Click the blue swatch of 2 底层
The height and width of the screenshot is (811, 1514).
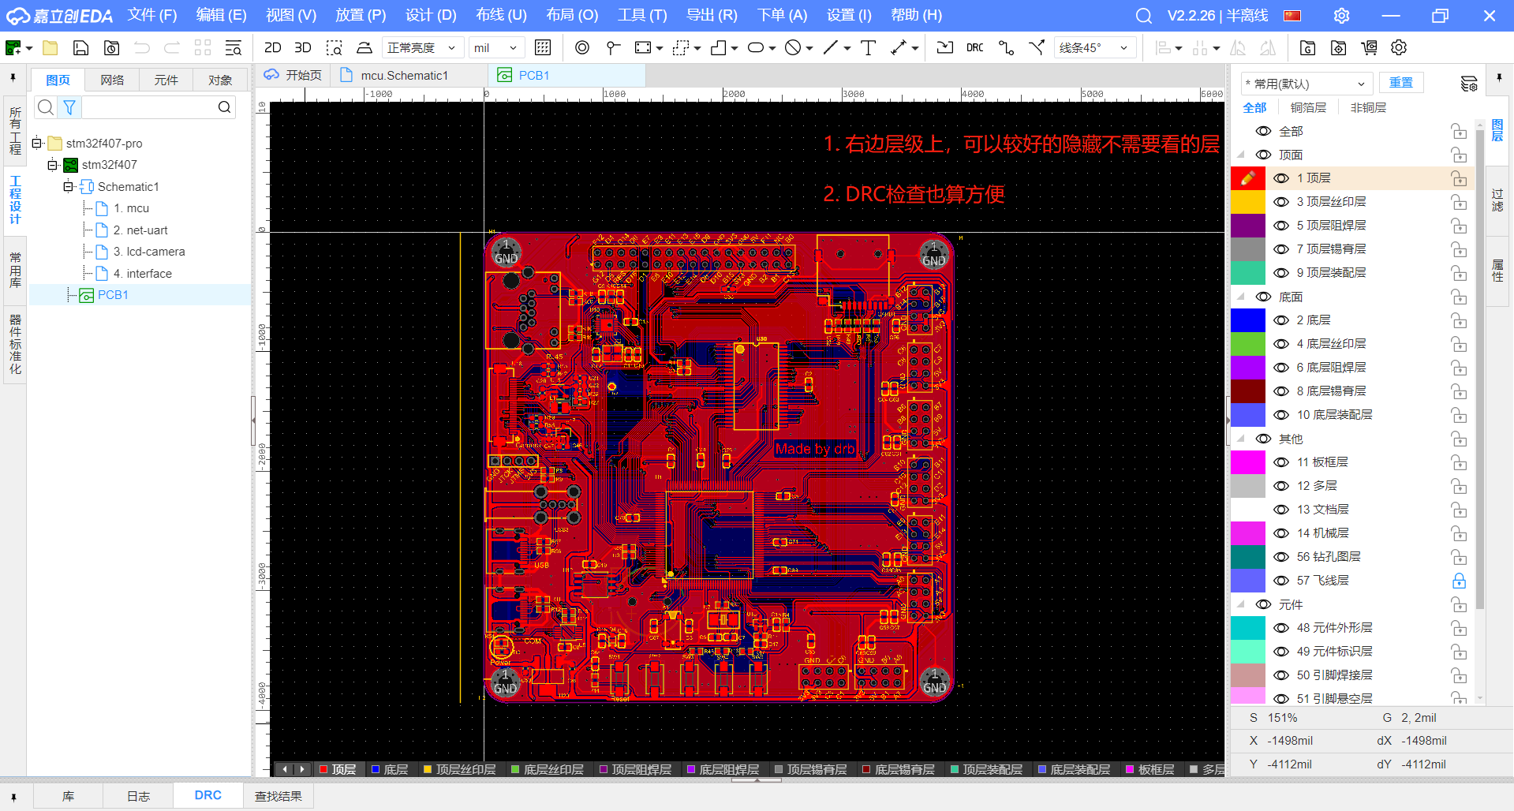[x=1247, y=320]
